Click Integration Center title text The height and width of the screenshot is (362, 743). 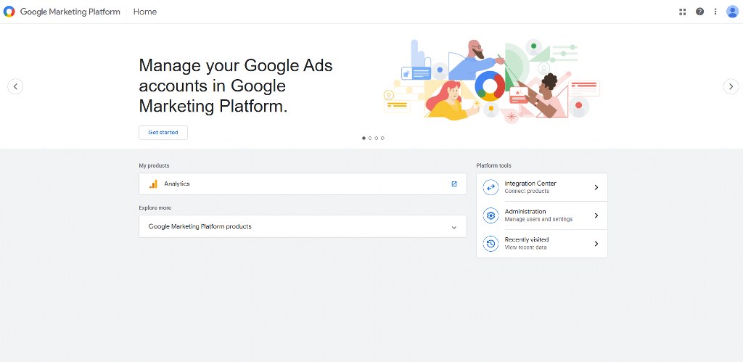tap(530, 184)
